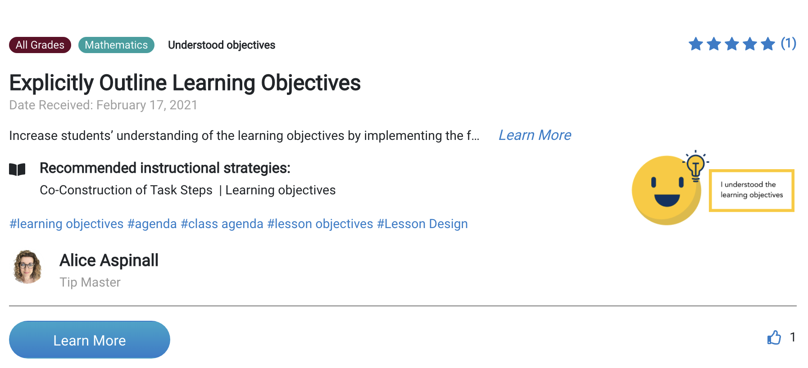This screenshot has width=808, height=368.
Task: Click the smiley face lightbulb illustration
Action: tap(667, 189)
